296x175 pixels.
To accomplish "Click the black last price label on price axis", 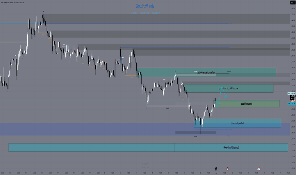I will tap(293, 96).
